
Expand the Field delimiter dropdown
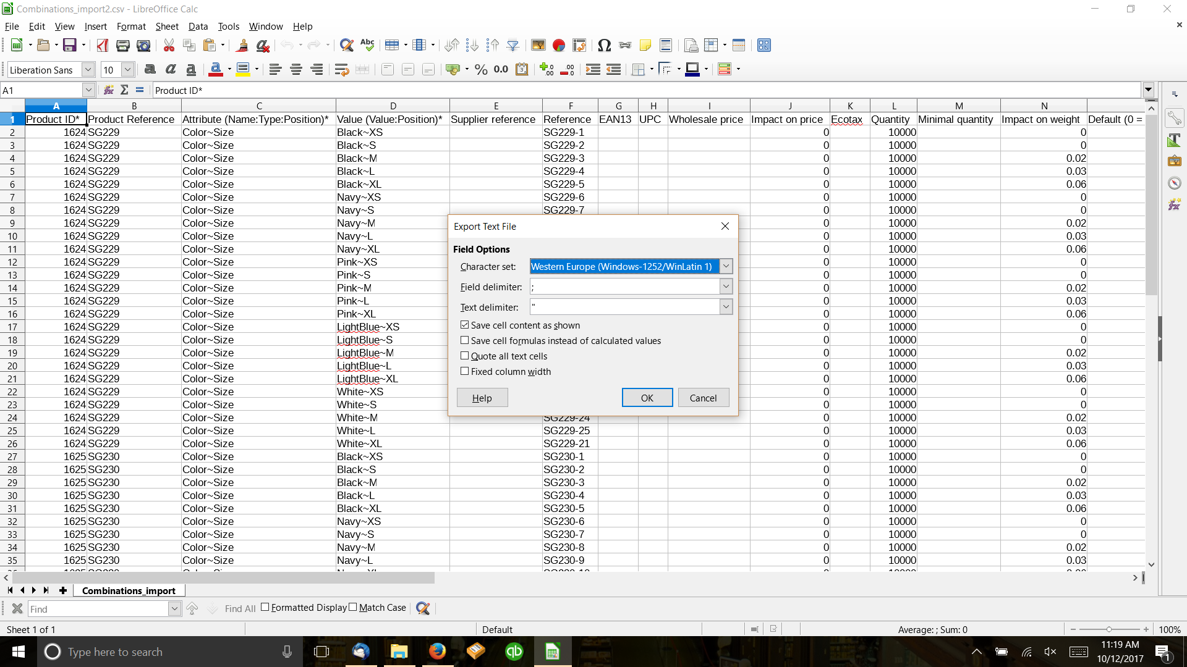click(725, 286)
